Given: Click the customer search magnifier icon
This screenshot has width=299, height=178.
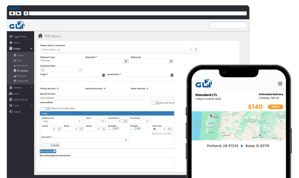Looking at the screenshot, I should 196,49.
